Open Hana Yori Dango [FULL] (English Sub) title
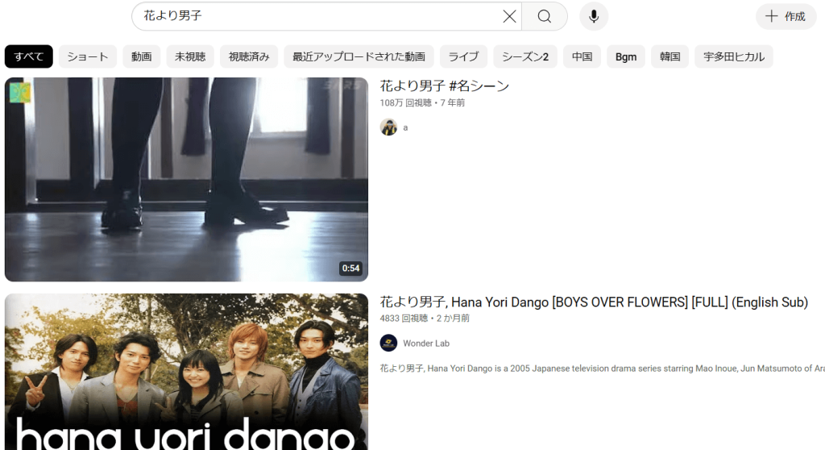 [x=594, y=302]
